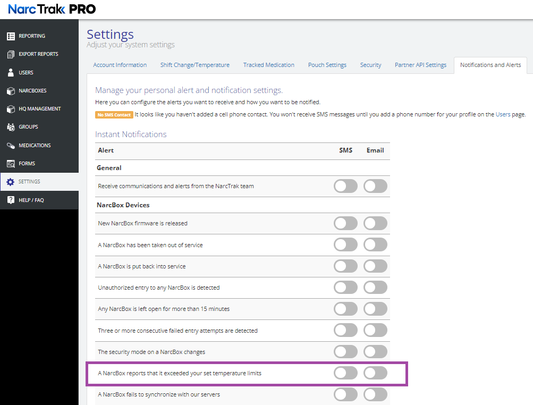Screen dimensions: 533x405
Task: Switch to the Pouch Settings tab
Action: pyautogui.click(x=327, y=65)
